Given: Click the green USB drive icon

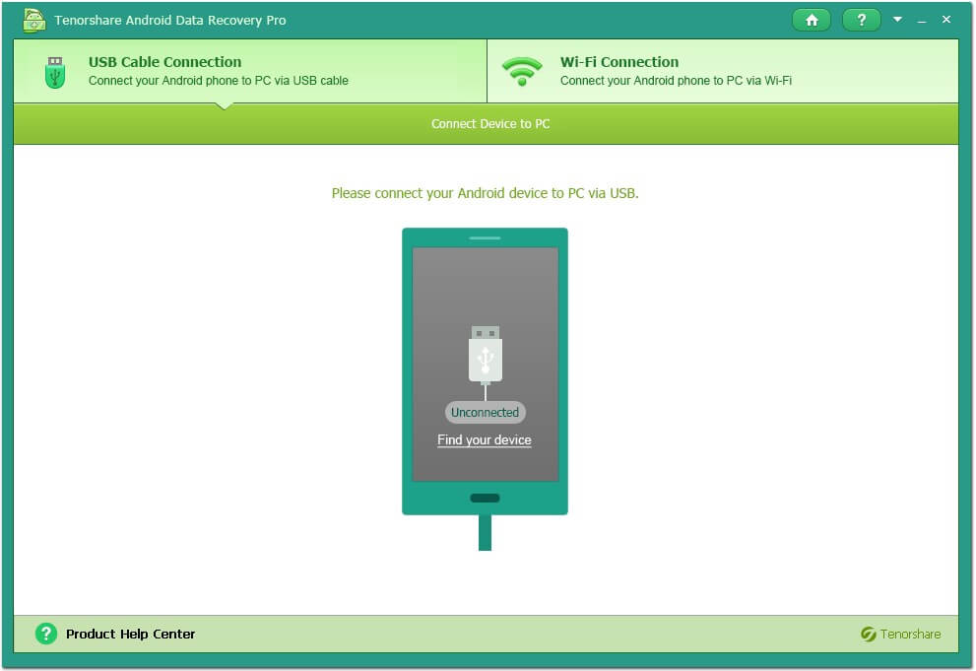Looking at the screenshot, I should click(x=55, y=72).
